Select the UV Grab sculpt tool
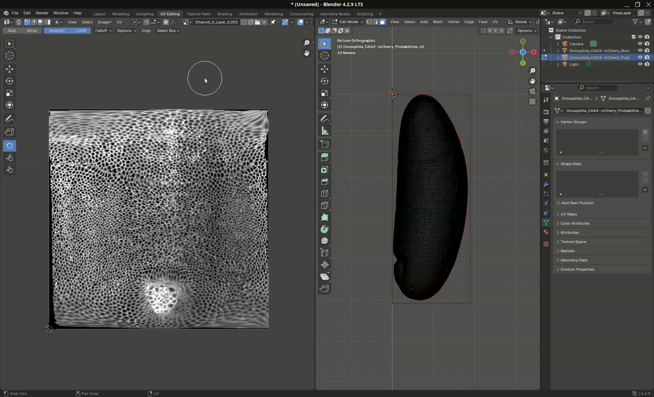The width and height of the screenshot is (654, 397). 10,146
